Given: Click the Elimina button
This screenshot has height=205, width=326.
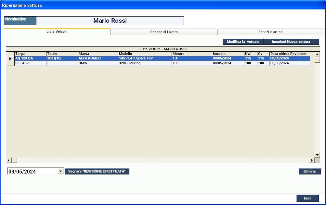Looking at the screenshot, I should pyautogui.click(x=309, y=171).
